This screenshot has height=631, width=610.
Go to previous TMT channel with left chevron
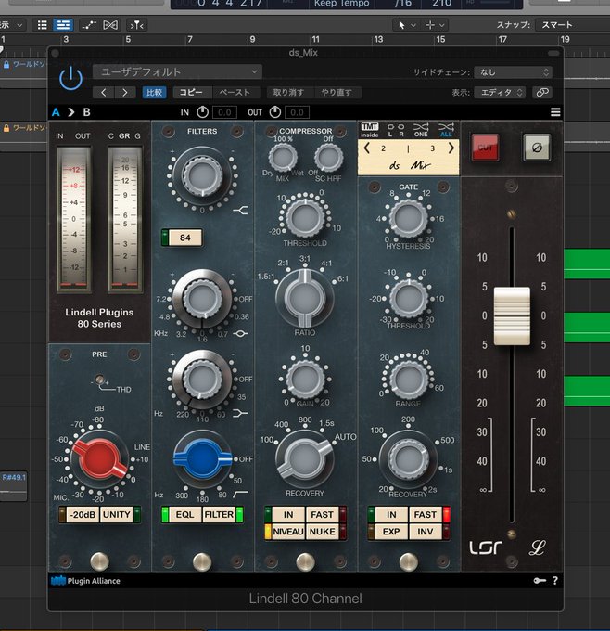366,148
